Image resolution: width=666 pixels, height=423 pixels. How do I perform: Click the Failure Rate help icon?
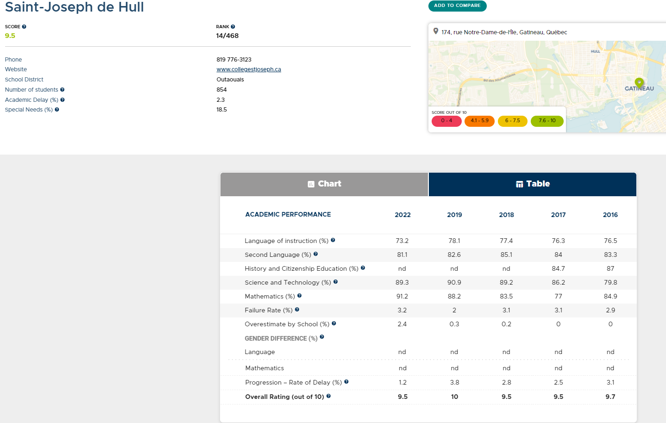[297, 310]
